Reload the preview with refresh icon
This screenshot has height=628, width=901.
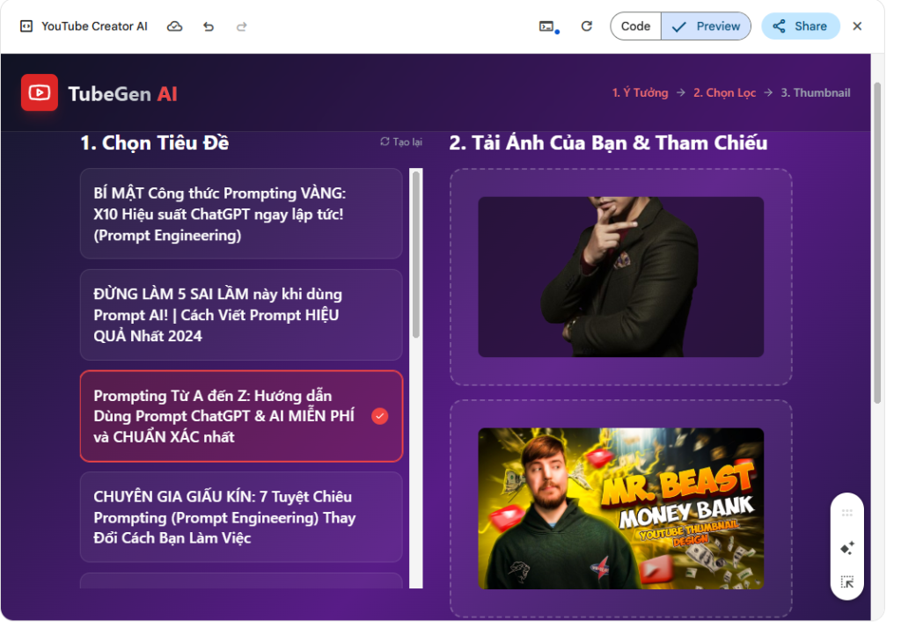click(x=587, y=26)
